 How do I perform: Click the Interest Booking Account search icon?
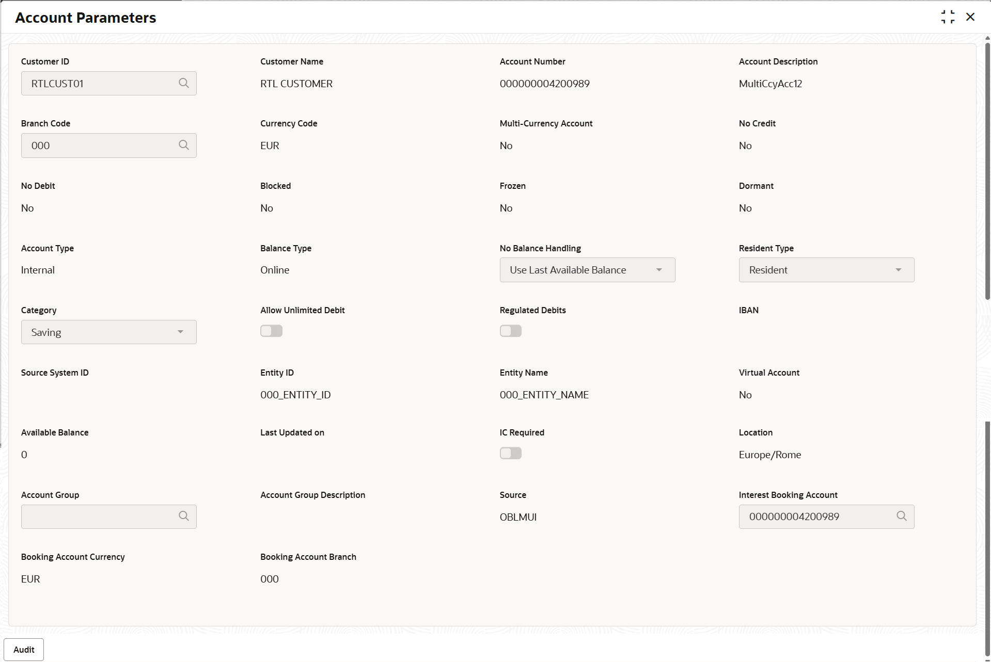tap(901, 516)
